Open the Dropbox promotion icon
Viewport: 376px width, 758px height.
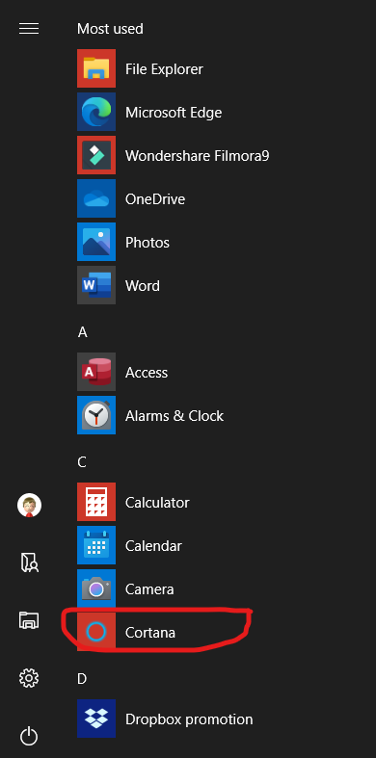[x=96, y=719]
